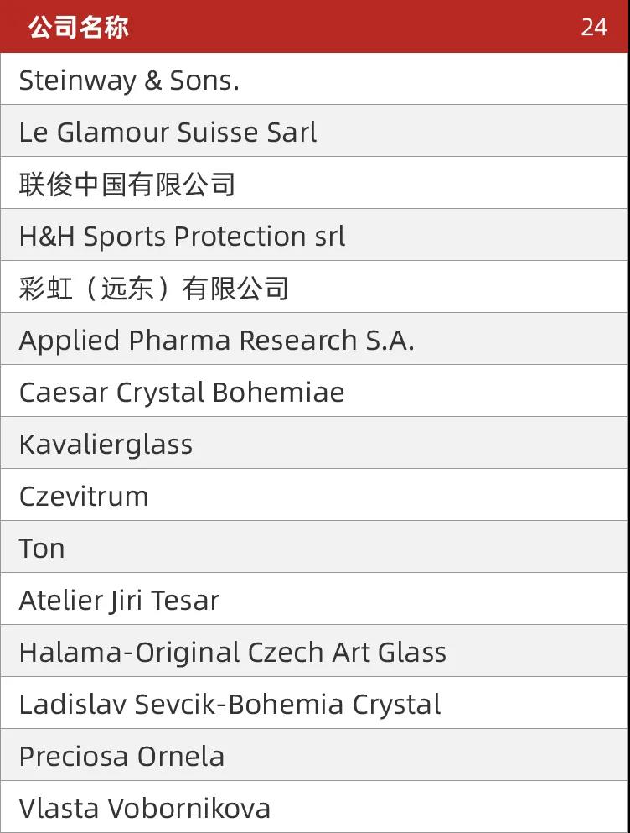This screenshot has height=833, width=630.
Task: Select the Le Glamour Suisse Sarl row
Action: coord(315,131)
